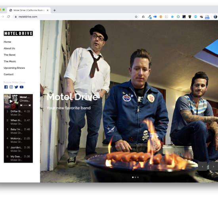Click the Motel Drive logo
Viewport: 218px width, 197px height.
click(x=18, y=34)
